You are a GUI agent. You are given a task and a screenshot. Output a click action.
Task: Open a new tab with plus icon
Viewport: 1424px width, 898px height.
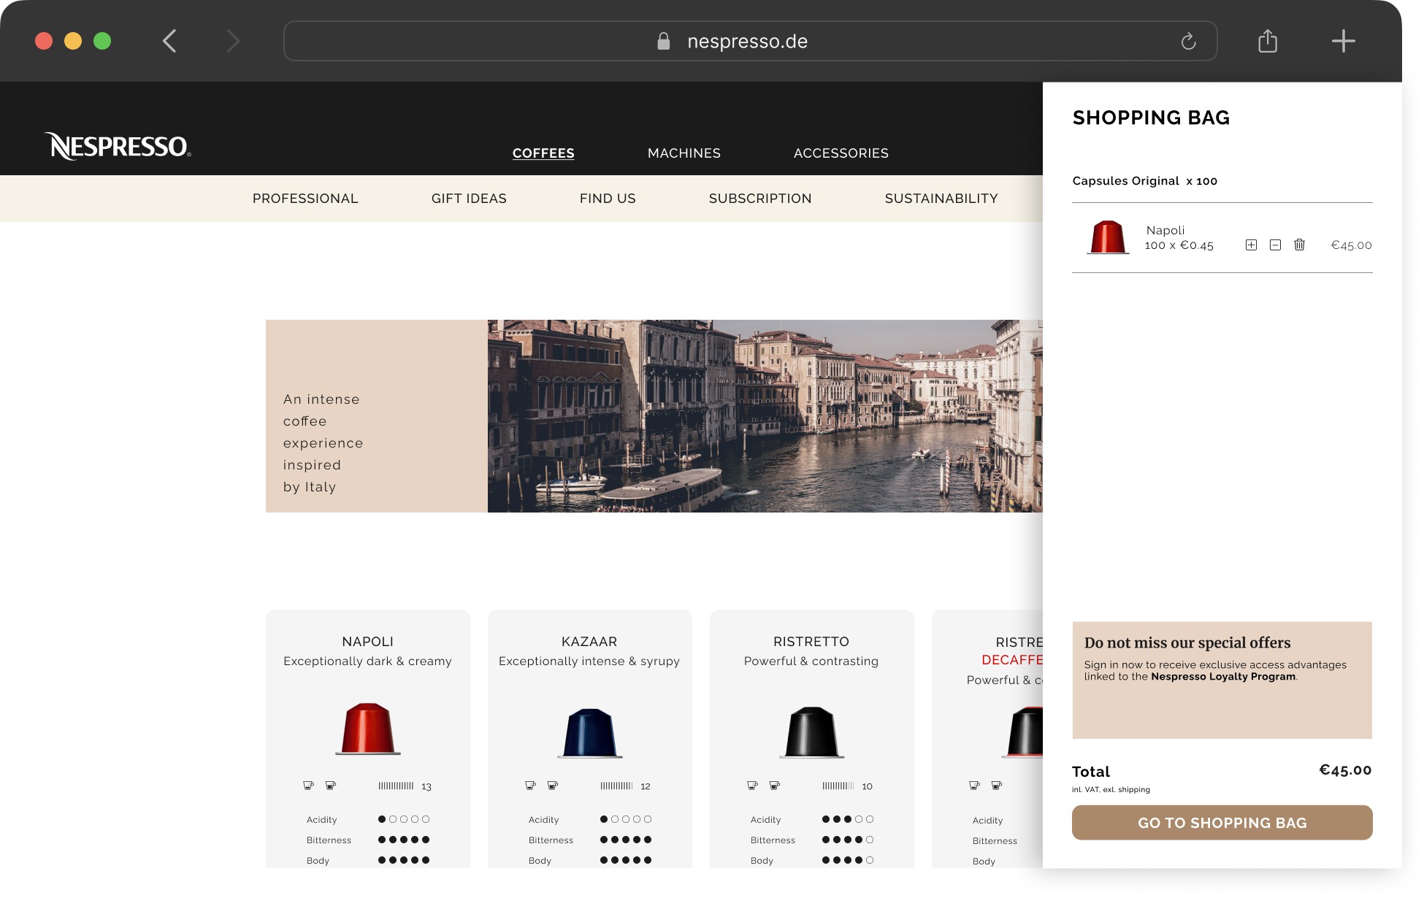point(1343,41)
